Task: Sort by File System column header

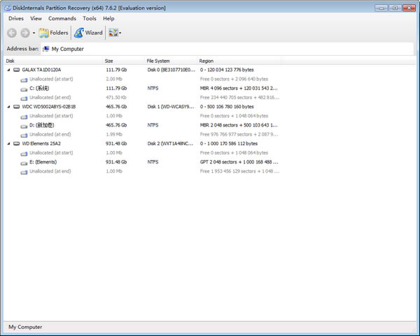Action: [x=157, y=61]
